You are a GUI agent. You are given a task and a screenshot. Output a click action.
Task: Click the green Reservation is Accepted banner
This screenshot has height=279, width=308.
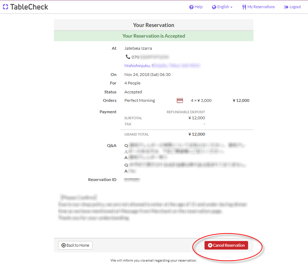(153, 36)
